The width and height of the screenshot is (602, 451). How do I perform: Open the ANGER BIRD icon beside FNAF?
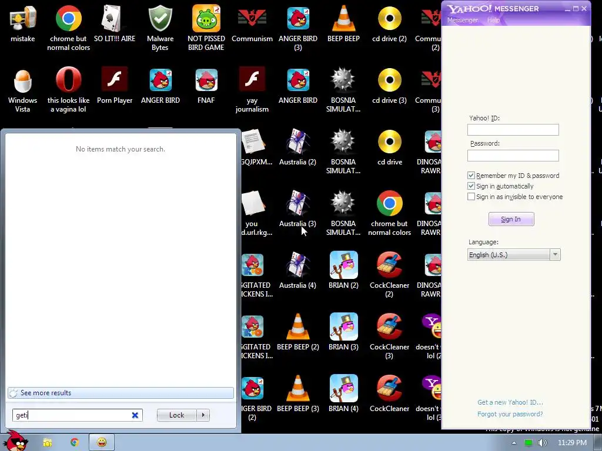[160, 86]
